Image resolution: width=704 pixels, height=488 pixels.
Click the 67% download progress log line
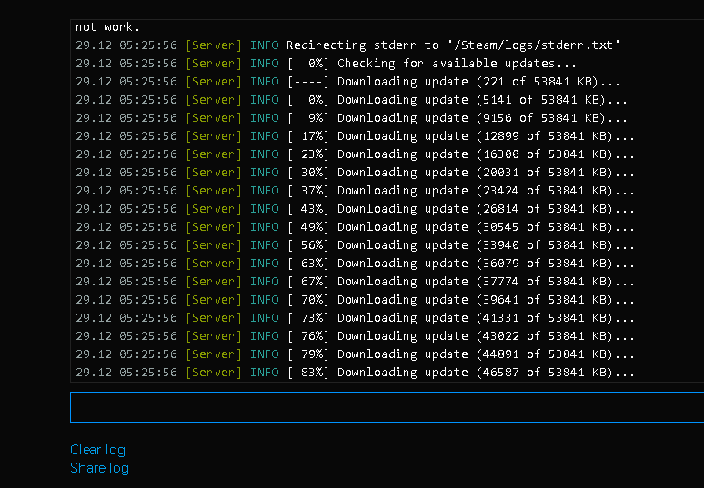click(x=355, y=281)
